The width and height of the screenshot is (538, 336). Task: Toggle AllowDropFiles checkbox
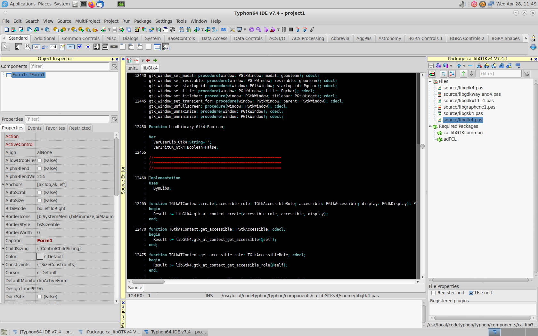point(40,160)
